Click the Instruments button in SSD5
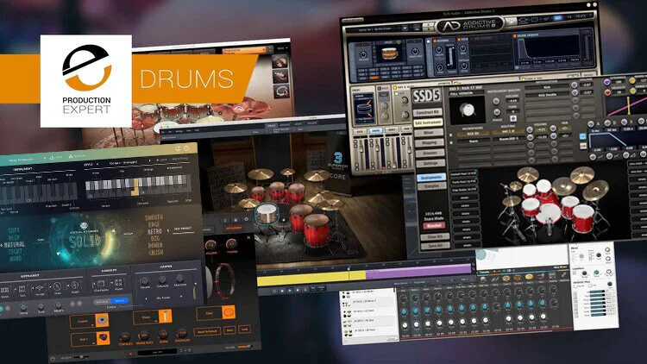647x364 pixels. [x=431, y=178]
